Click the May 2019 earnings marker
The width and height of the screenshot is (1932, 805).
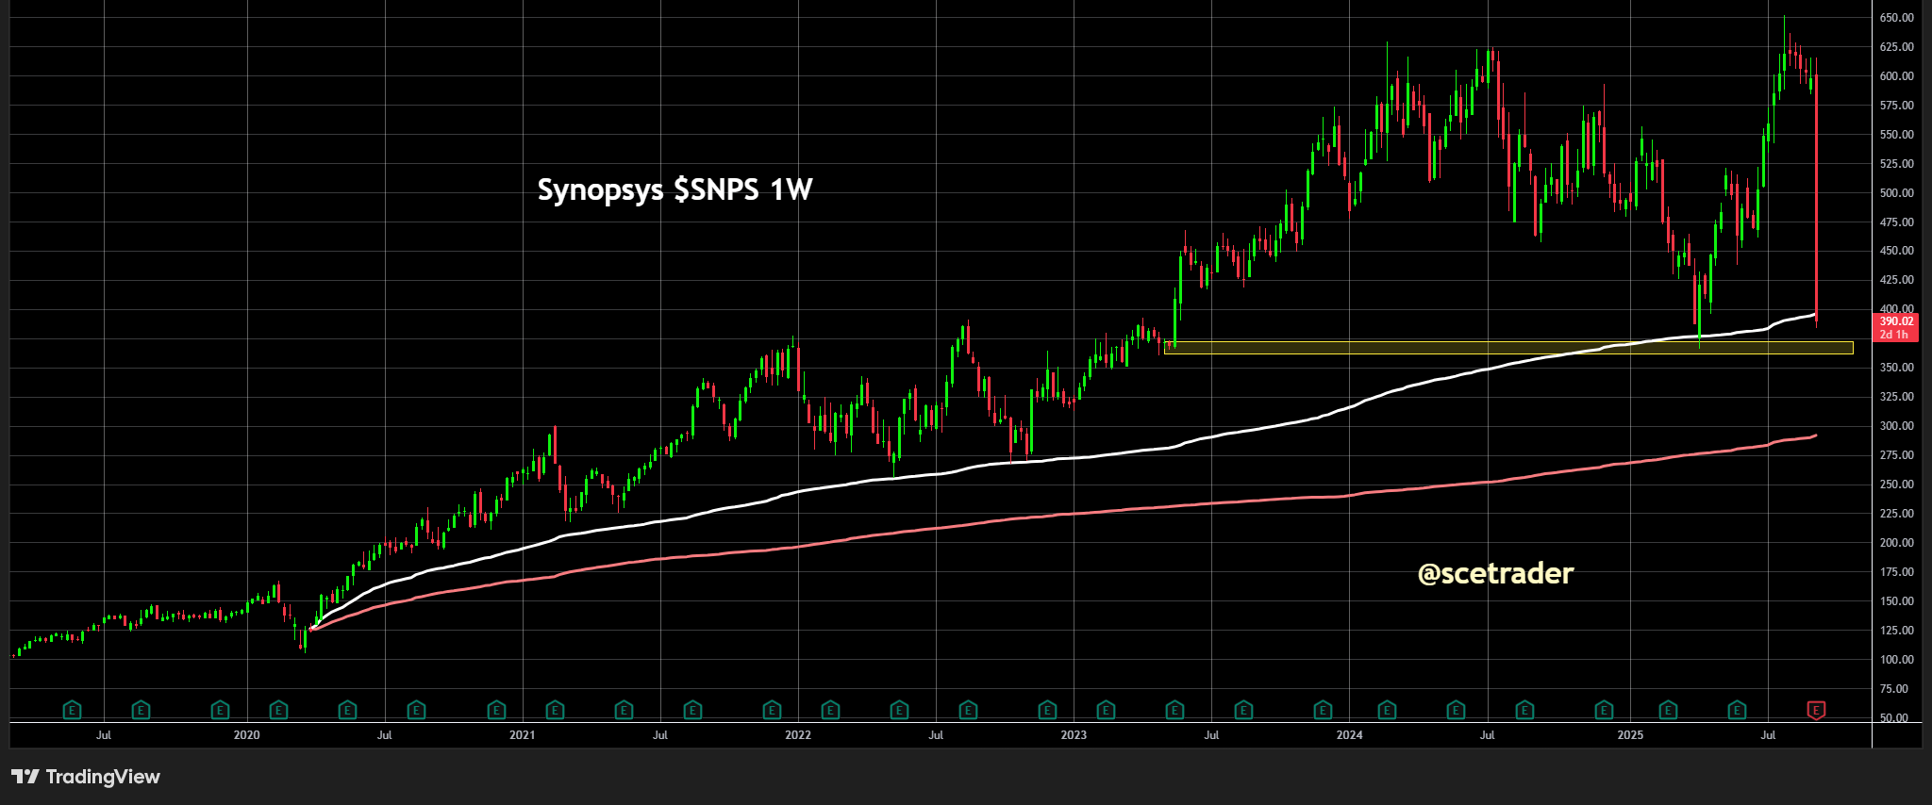[72, 710]
